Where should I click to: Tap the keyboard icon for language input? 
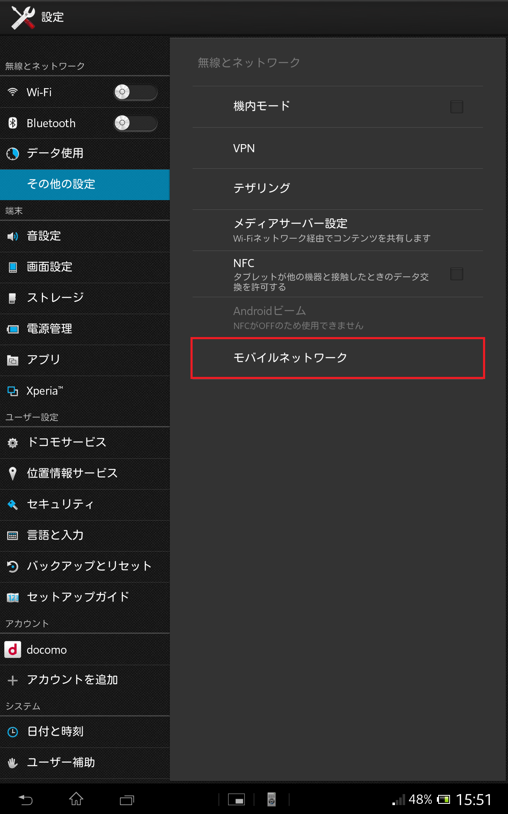coord(13,535)
